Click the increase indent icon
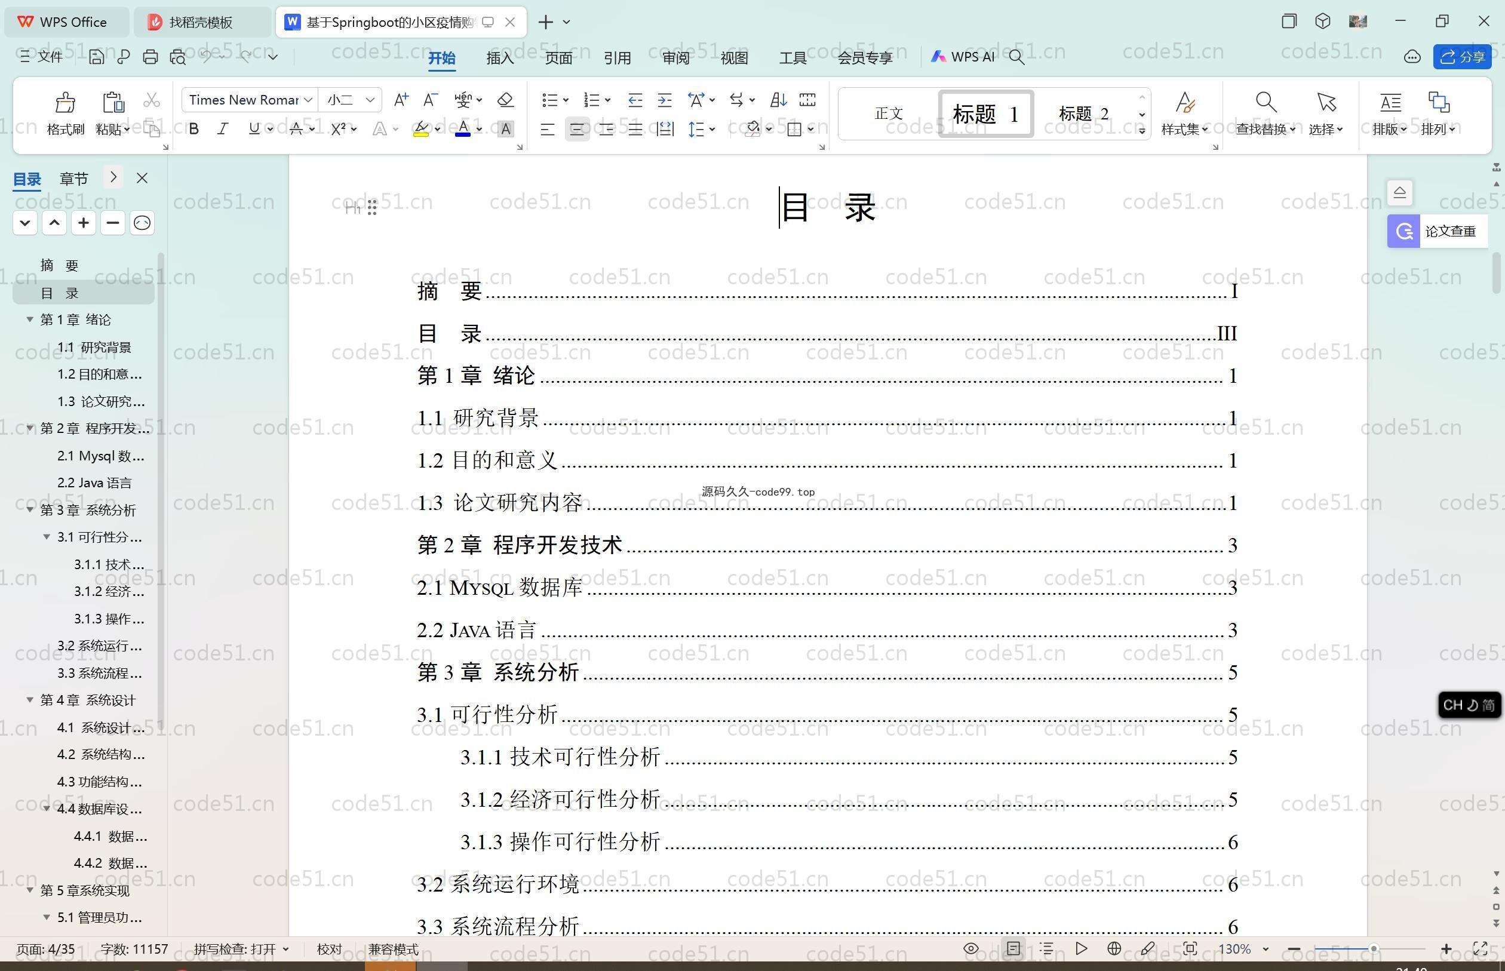The height and width of the screenshot is (971, 1505). coord(665,100)
